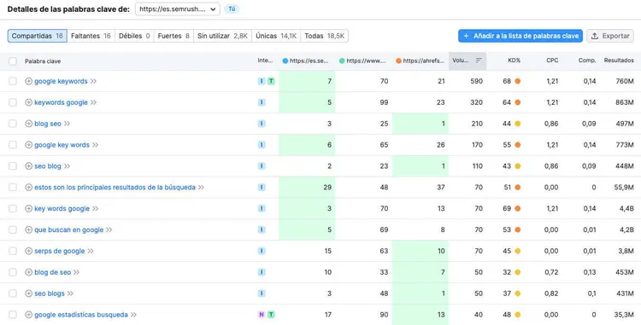The height and width of the screenshot is (325, 641).
Task: Add 'keywords google' via its plus icon
Action: click(x=28, y=102)
